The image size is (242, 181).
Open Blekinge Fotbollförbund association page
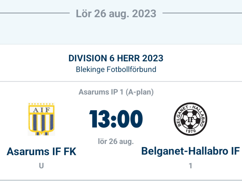tap(116, 69)
